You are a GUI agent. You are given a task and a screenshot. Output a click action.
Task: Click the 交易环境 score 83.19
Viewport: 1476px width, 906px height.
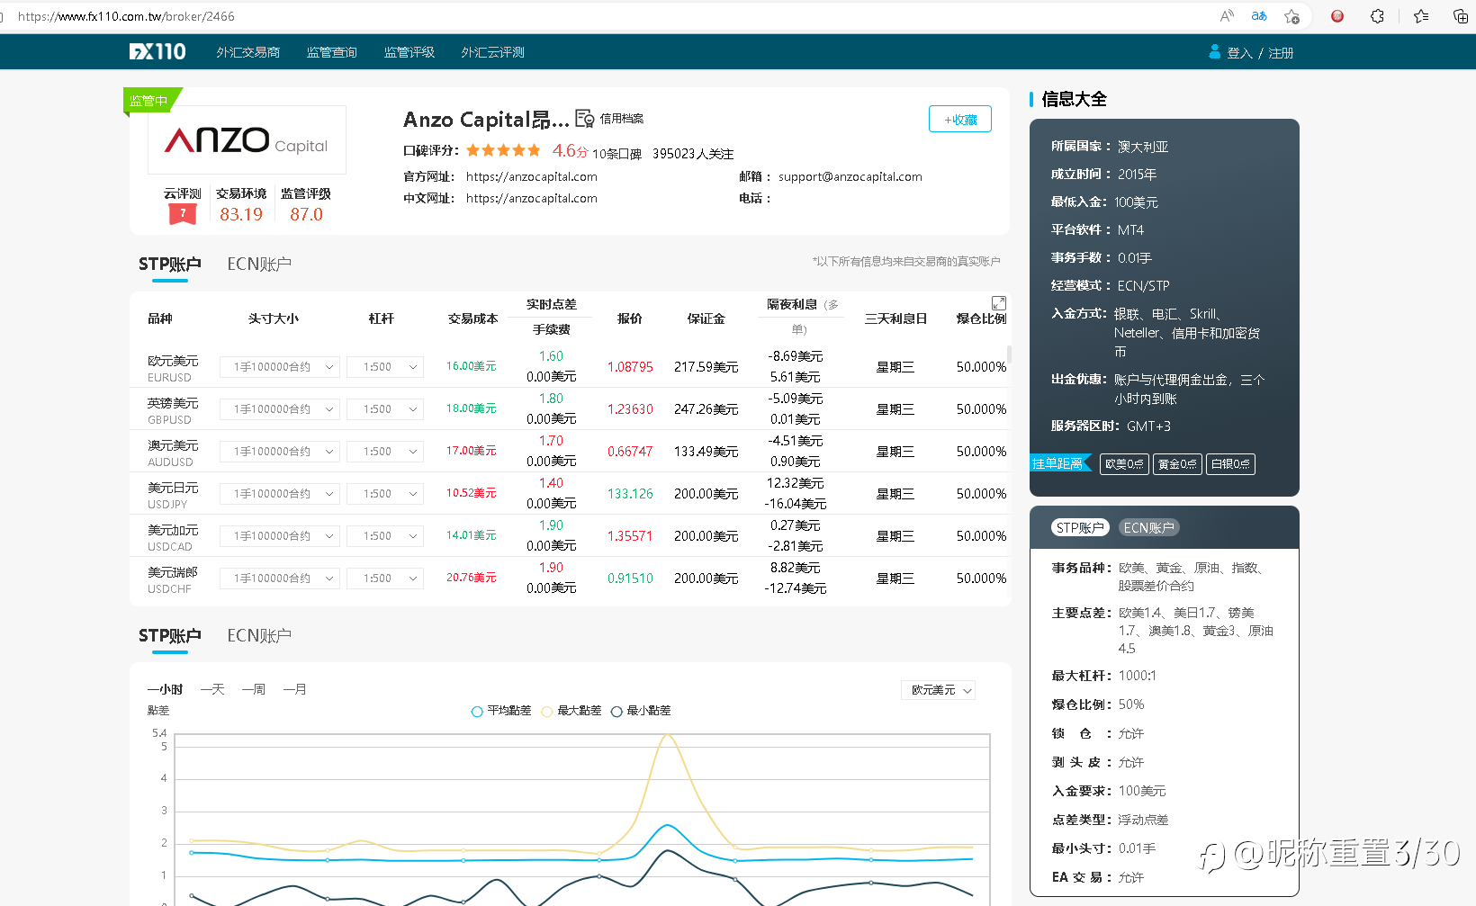click(241, 214)
